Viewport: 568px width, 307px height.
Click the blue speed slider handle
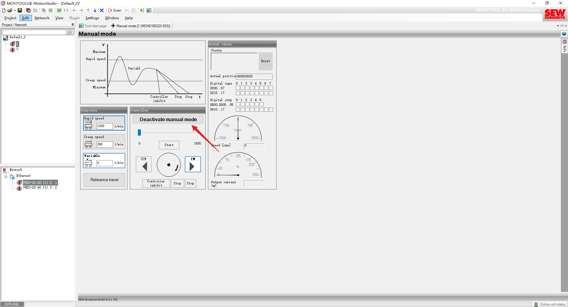tap(139, 133)
